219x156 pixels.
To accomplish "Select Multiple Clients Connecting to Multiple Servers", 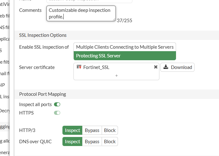I will click(x=125, y=47).
